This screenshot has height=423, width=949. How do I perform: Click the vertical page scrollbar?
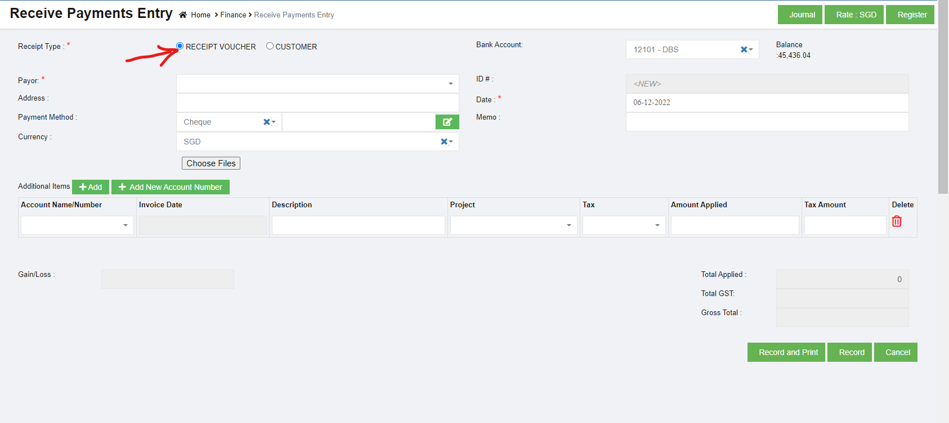tap(943, 112)
